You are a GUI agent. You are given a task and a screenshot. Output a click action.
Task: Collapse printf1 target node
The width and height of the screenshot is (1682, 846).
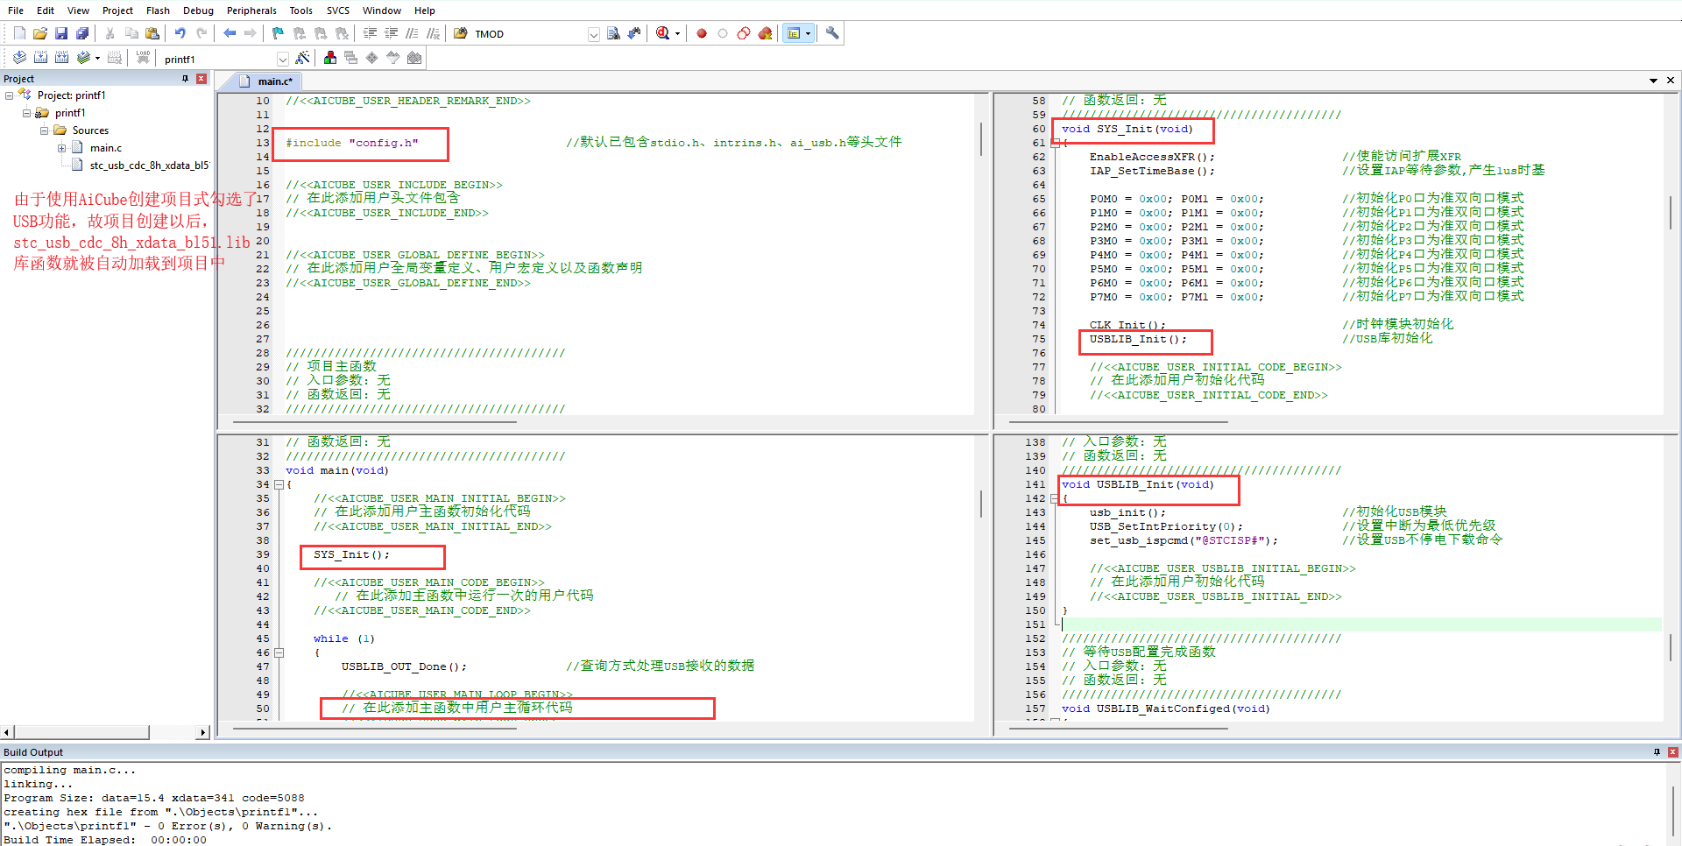click(27, 113)
